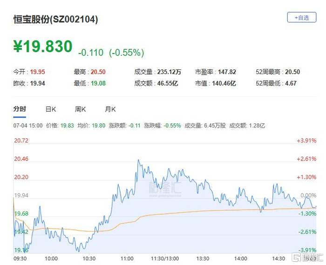Click the orange average price line
Image resolution: width=326 pixels, height=265 pixels.
pyautogui.click(x=187, y=212)
